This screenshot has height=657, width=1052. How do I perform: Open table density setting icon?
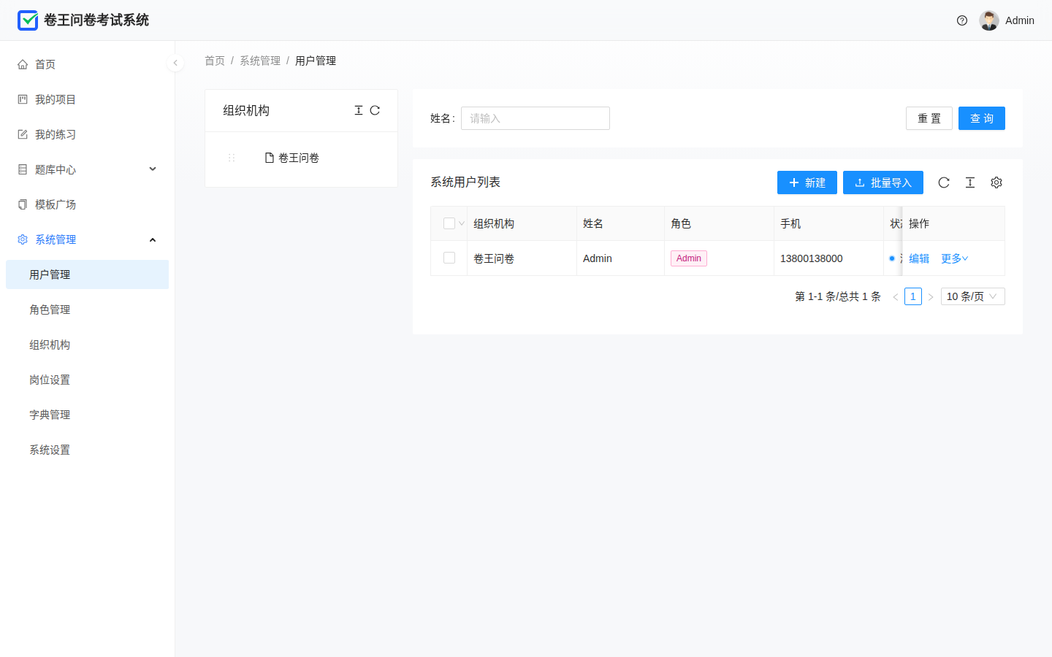[970, 182]
